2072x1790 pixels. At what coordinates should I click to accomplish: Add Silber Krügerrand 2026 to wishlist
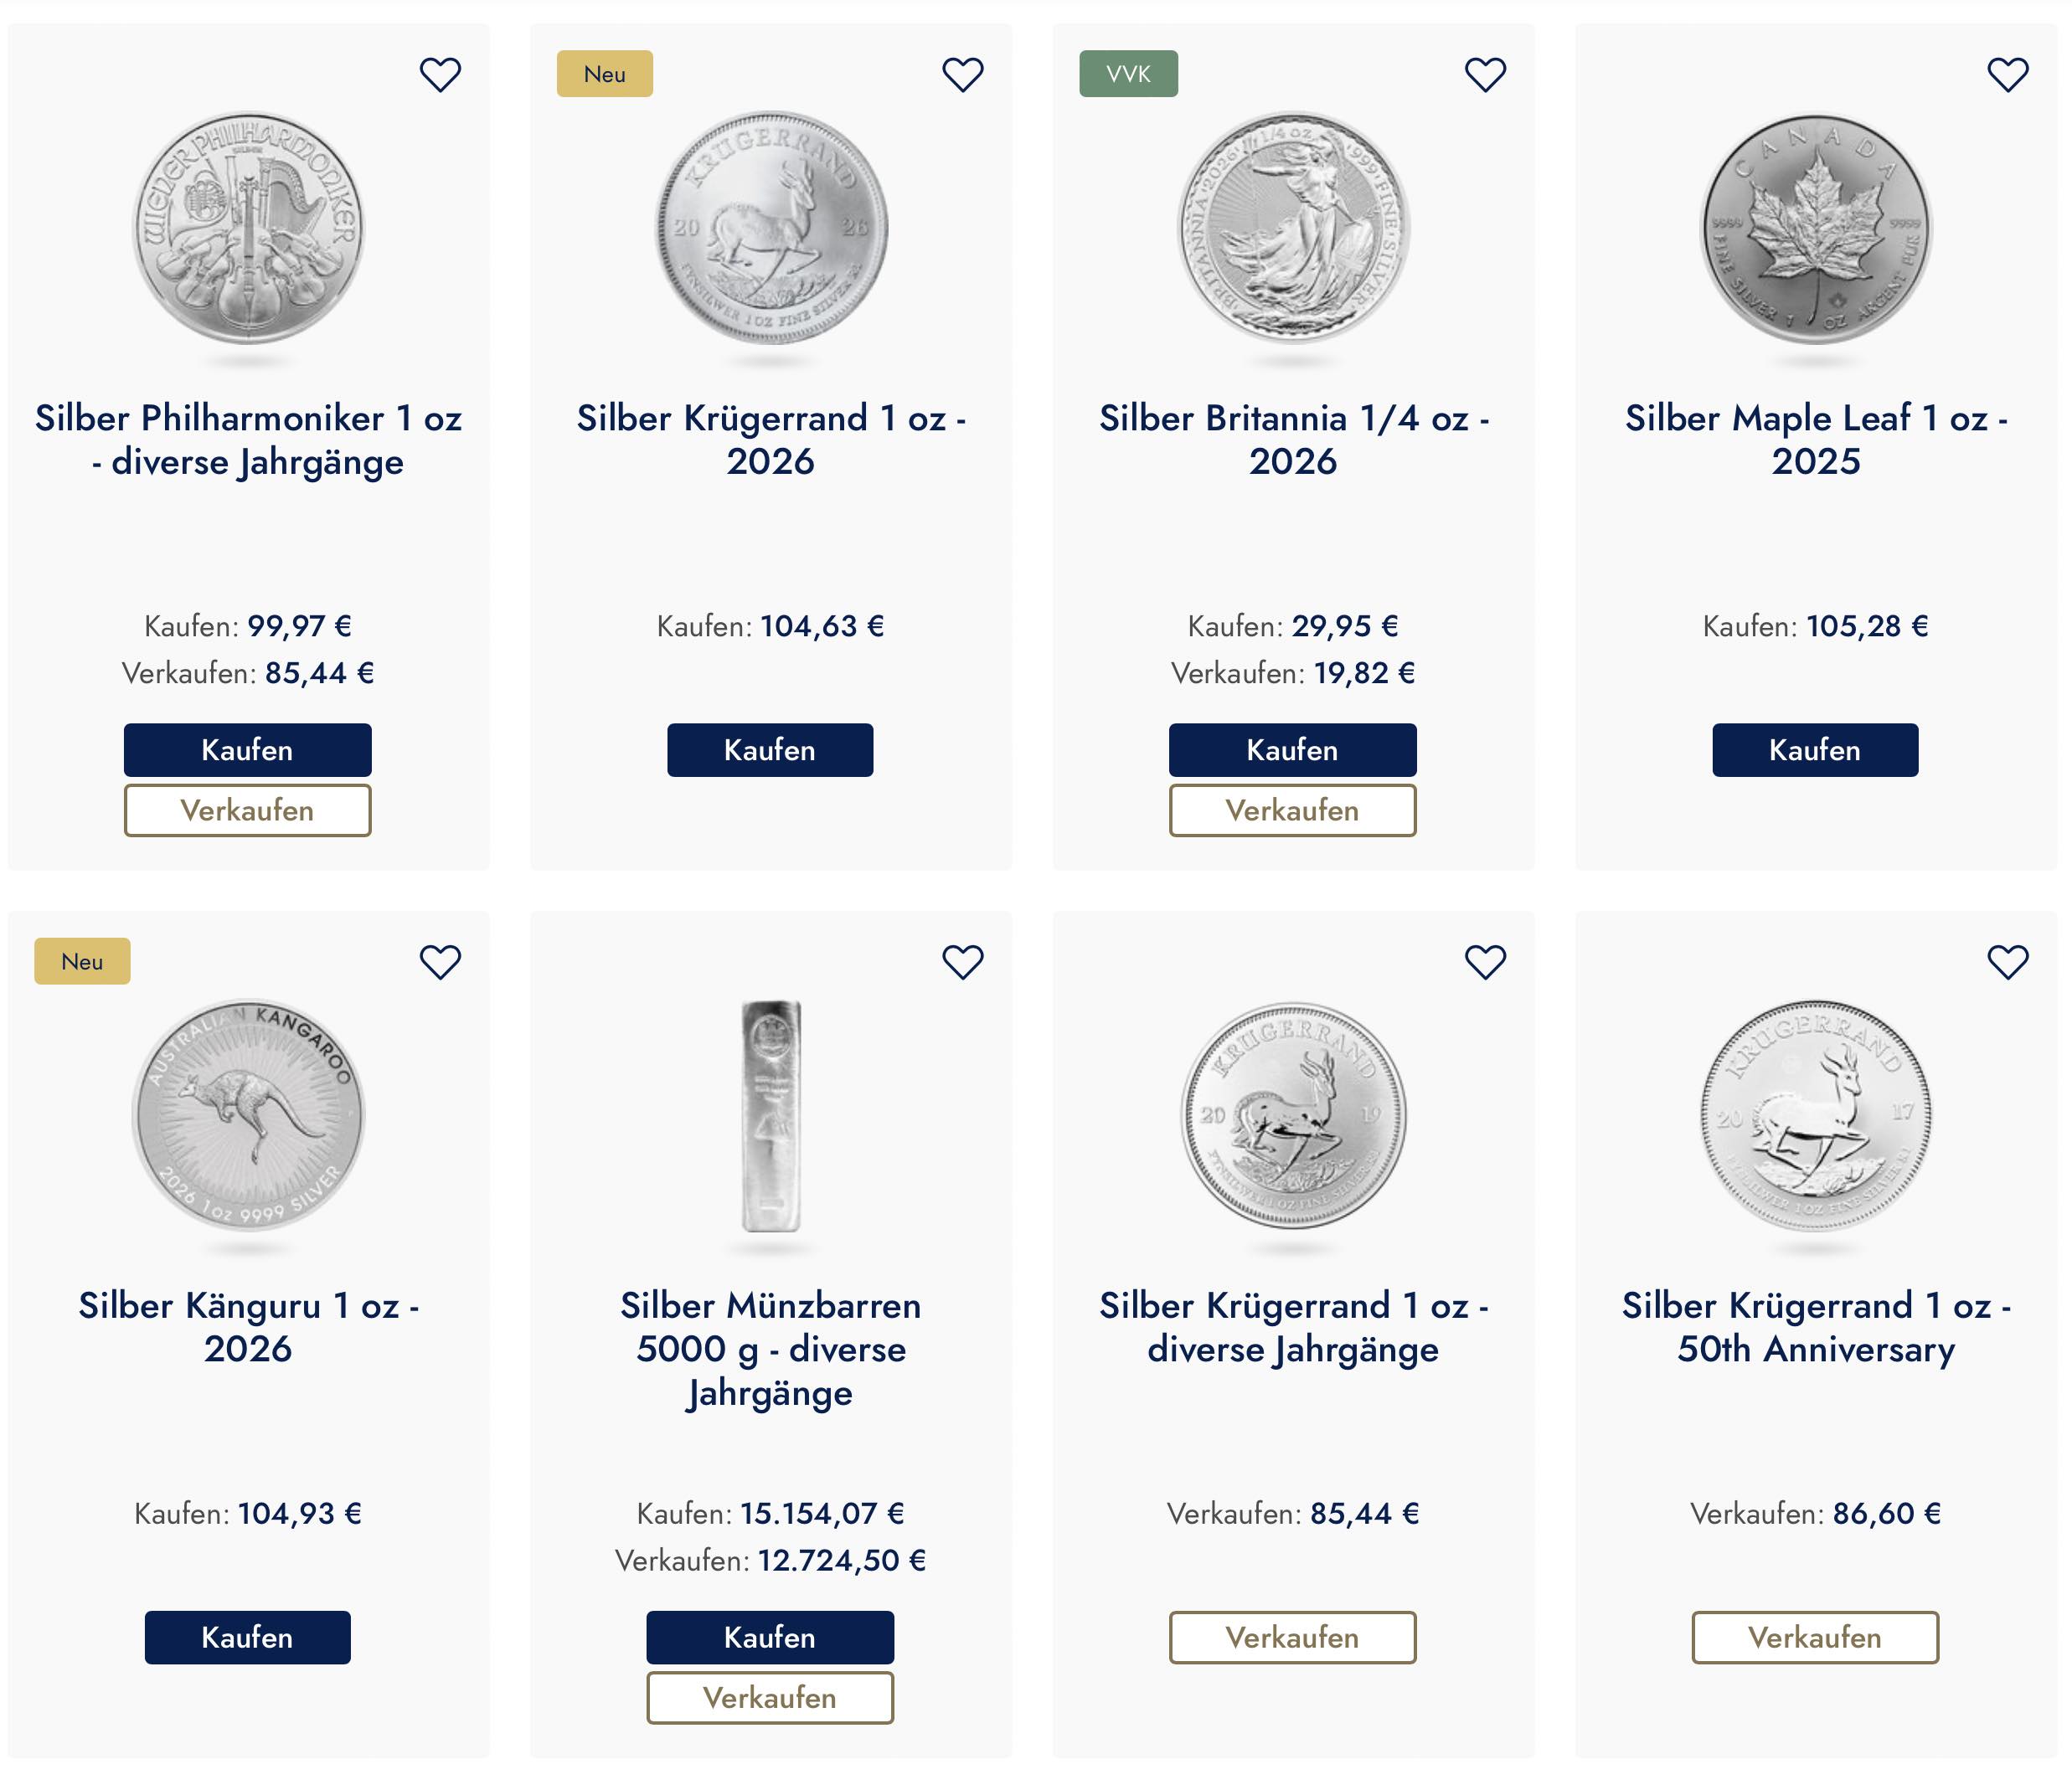click(963, 75)
